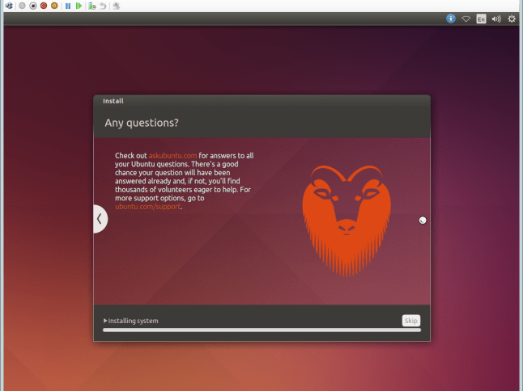523x391 pixels.
Task: Save VM state with the orange icon
Action: (x=54, y=6)
